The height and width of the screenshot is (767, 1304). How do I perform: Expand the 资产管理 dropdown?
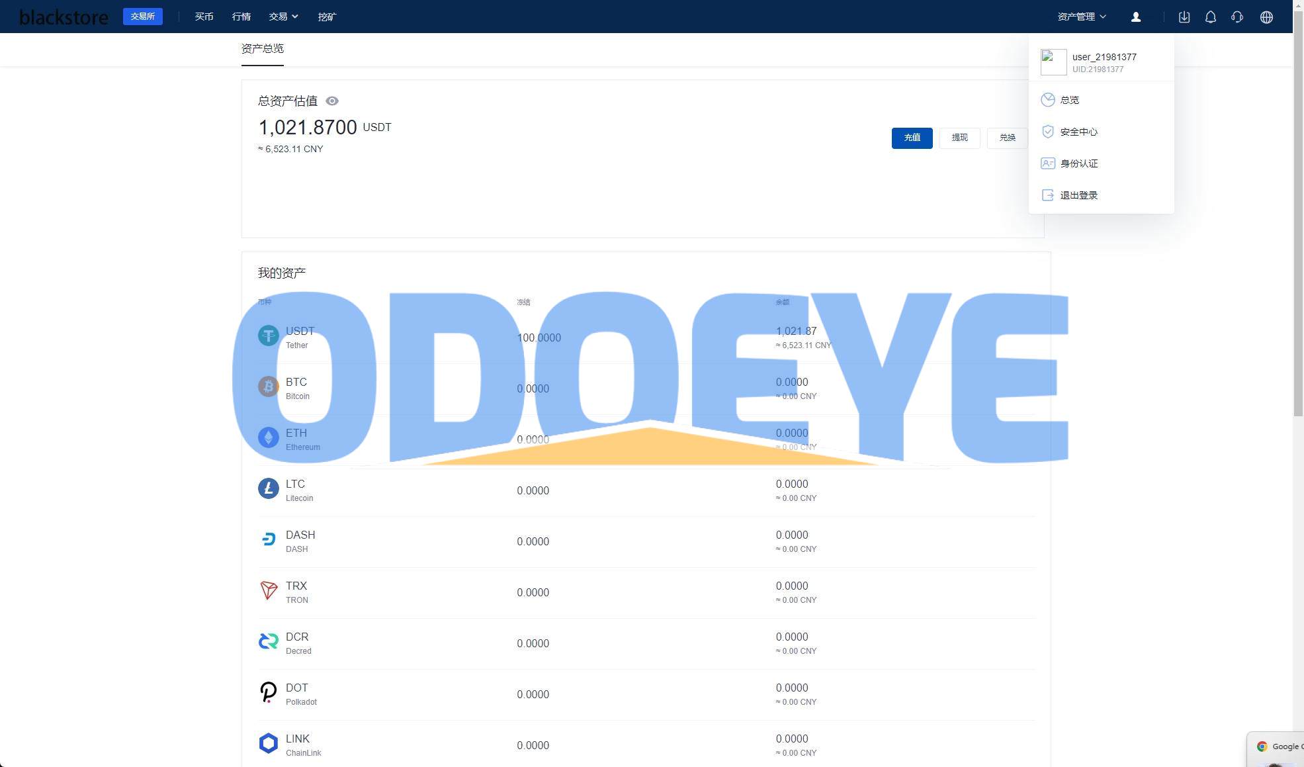(x=1082, y=17)
